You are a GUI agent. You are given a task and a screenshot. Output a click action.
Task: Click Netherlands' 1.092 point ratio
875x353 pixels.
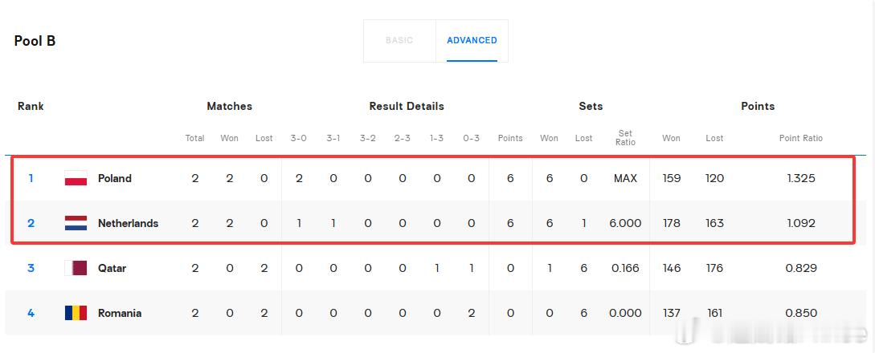pos(801,223)
